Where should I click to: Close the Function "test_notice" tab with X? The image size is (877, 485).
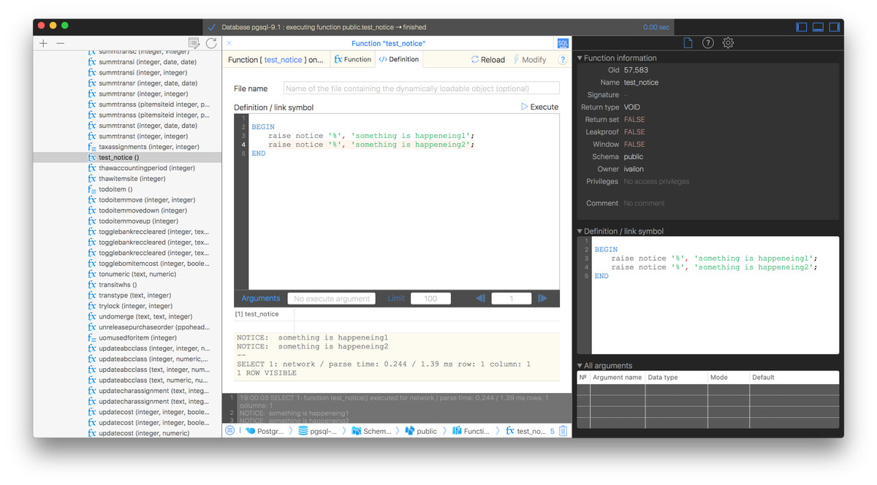click(229, 43)
